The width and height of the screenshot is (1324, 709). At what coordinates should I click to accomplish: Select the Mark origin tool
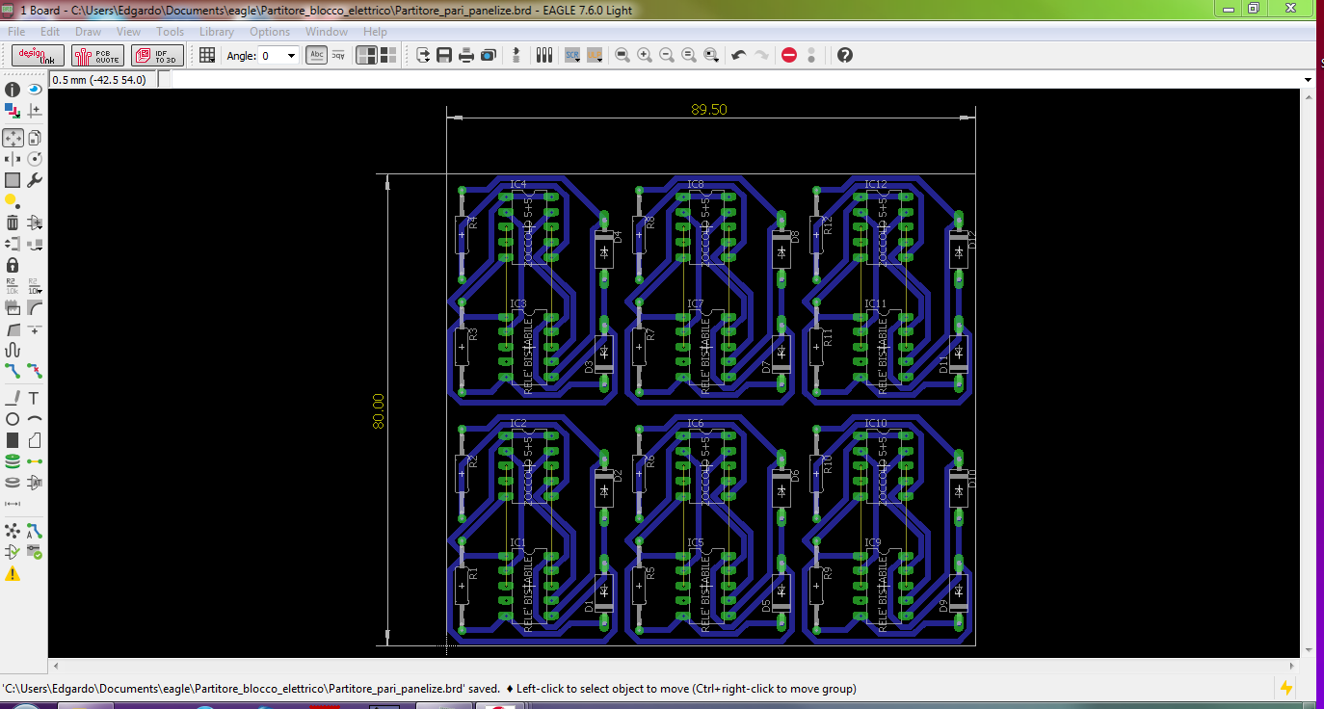(x=35, y=111)
